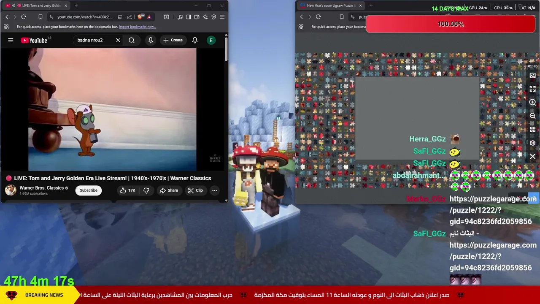This screenshot has height=304, width=540.
Task: Open apps grid in YouTube window bookmarks bar
Action: pyautogui.click(x=6, y=27)
